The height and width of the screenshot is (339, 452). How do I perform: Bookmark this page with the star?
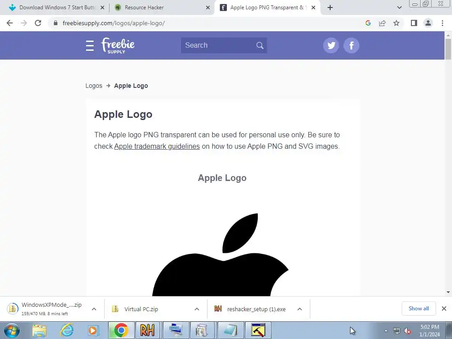[x=396, y=23]
